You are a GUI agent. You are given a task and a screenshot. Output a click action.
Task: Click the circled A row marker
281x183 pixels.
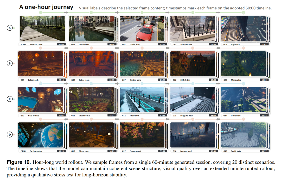(x=10, y=28)
